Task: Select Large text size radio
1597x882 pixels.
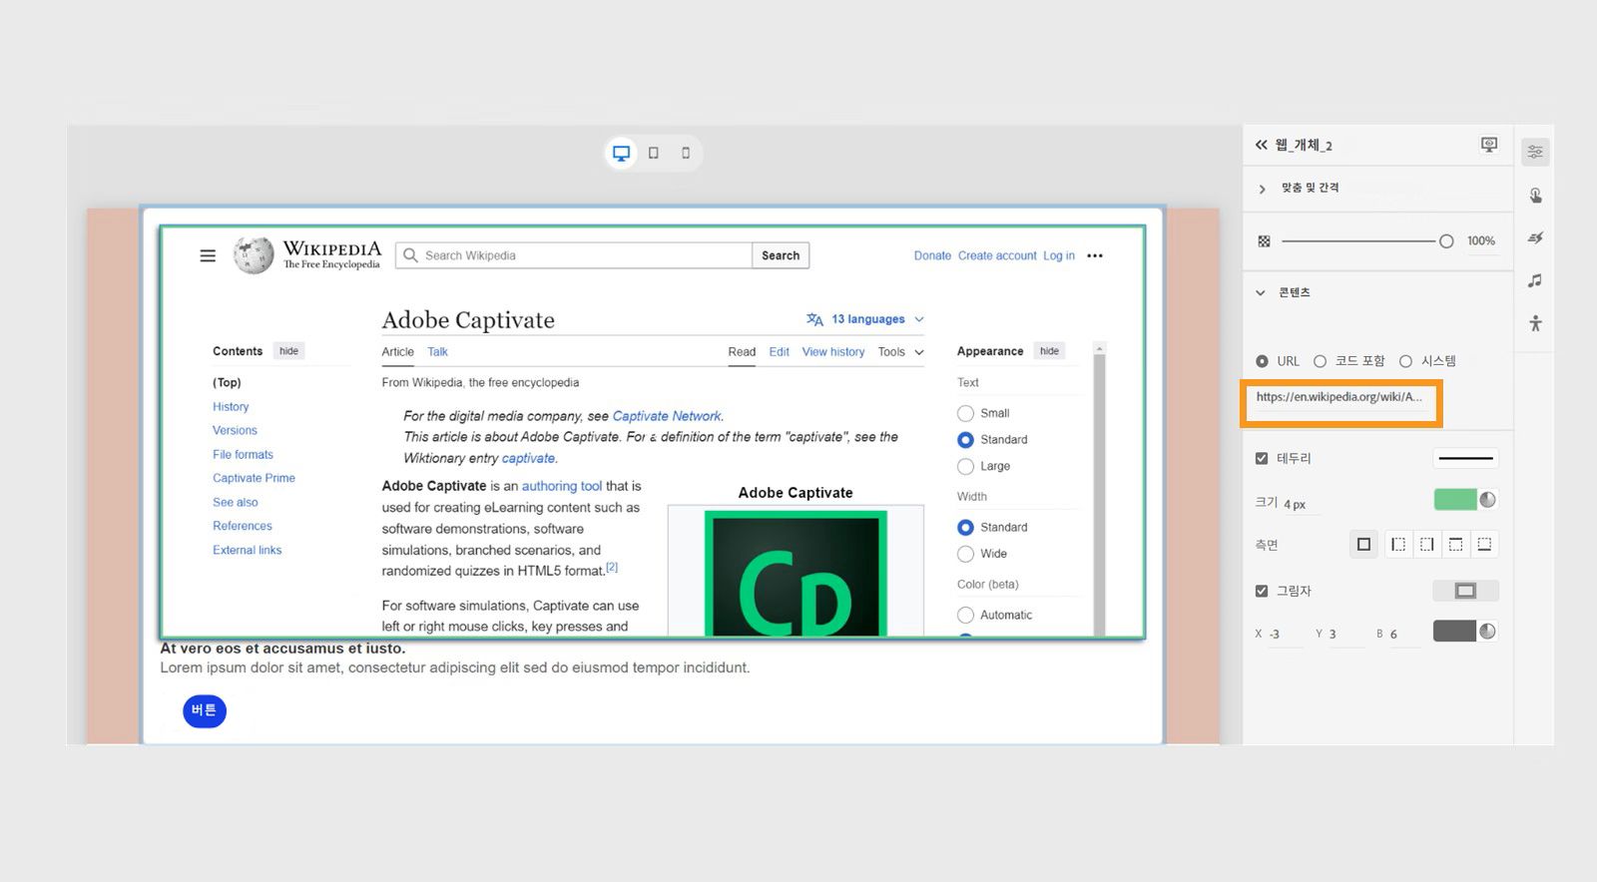Action: click(965, 466)
